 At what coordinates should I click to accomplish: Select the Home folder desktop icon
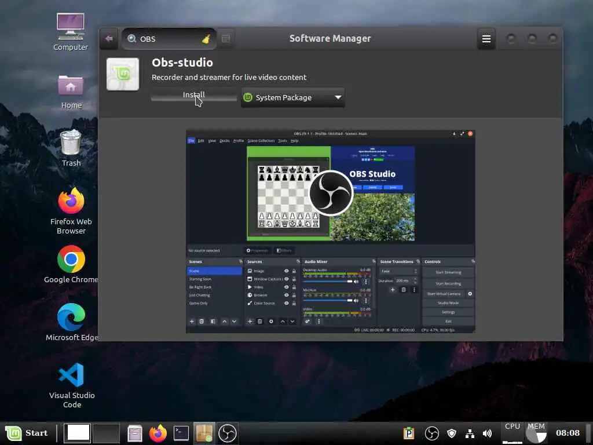(x=71, y=92)
